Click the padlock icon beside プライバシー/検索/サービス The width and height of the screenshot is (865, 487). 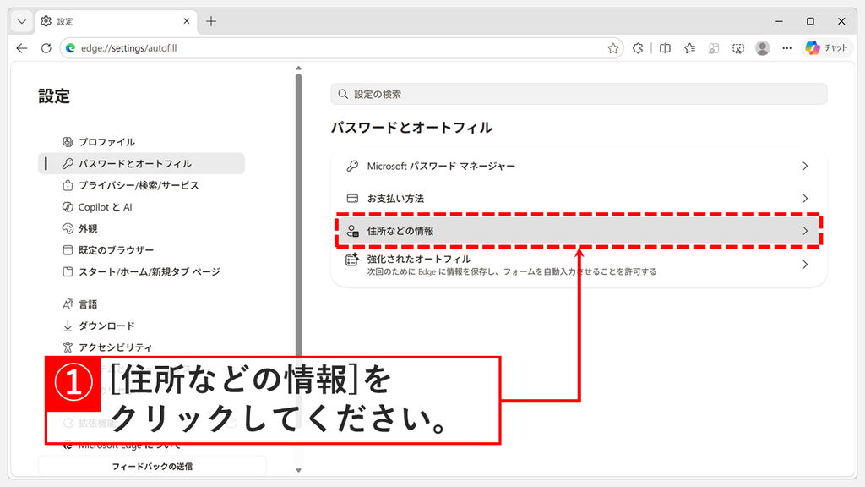(68, 185)
